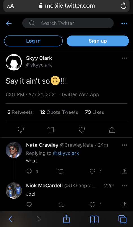The image size is (133, 227).
Task: Retweet Nick McCardell's reply
Action: coord(61,205)
